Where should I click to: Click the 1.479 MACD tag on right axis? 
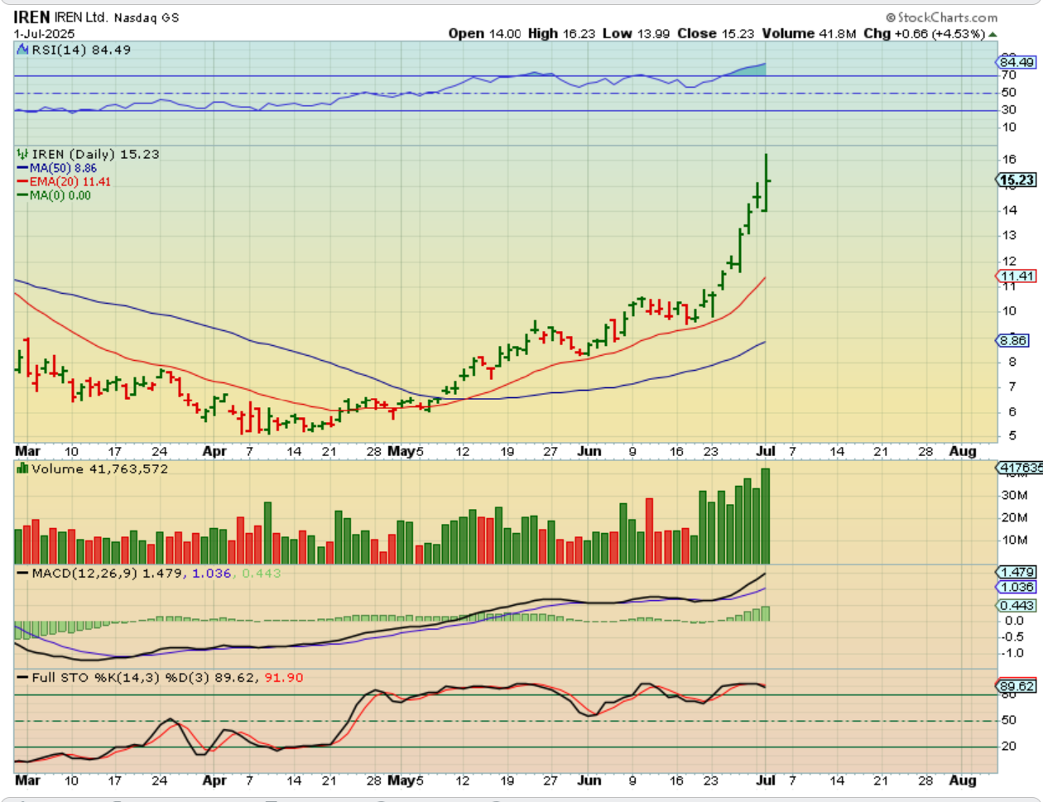coord(1017,572)
